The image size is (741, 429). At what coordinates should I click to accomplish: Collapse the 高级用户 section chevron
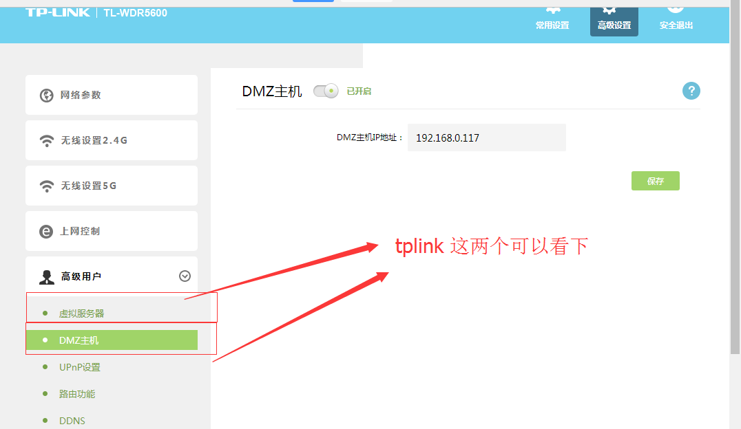[x=185, y=276]
